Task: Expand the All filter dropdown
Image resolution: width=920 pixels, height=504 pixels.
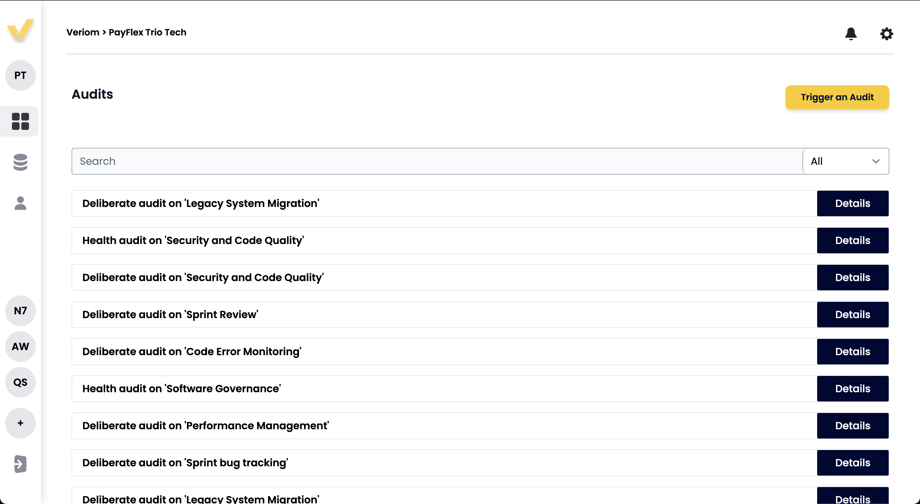Action: point(845,161)
